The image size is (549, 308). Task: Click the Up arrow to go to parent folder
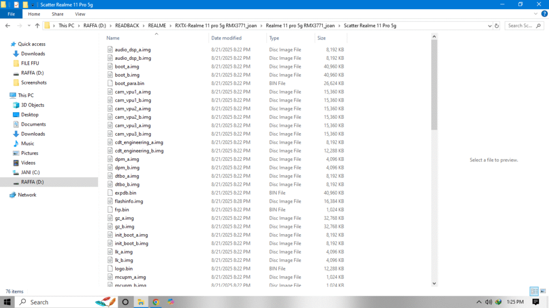38,25
